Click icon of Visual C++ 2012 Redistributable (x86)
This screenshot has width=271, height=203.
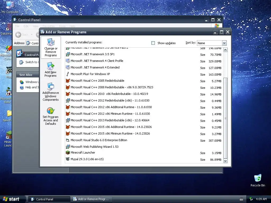(x=67, y=100)
